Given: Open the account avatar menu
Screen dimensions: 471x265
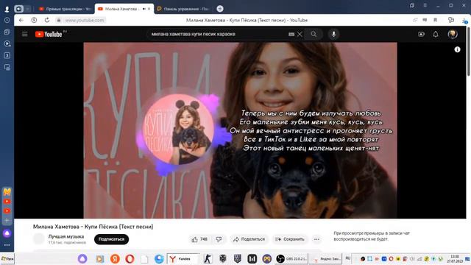Looking at the screenshot, I should (x=453, y=34).
